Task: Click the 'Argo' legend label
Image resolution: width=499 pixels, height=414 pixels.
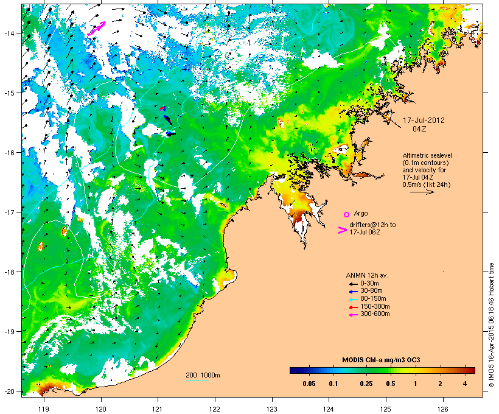Action: [x=361, y=213]
